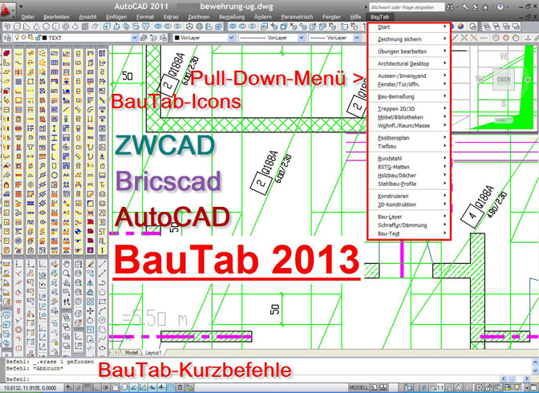Open the Datei menu
Viewport: 539px width, 393px height.
tap(27, 17)
